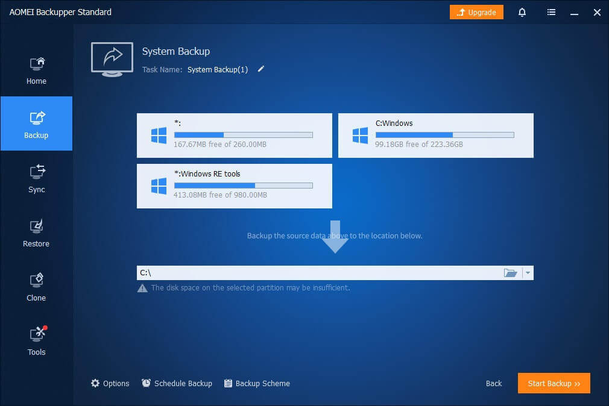Click the orange Upgrade button

click(x=476, y=12)
